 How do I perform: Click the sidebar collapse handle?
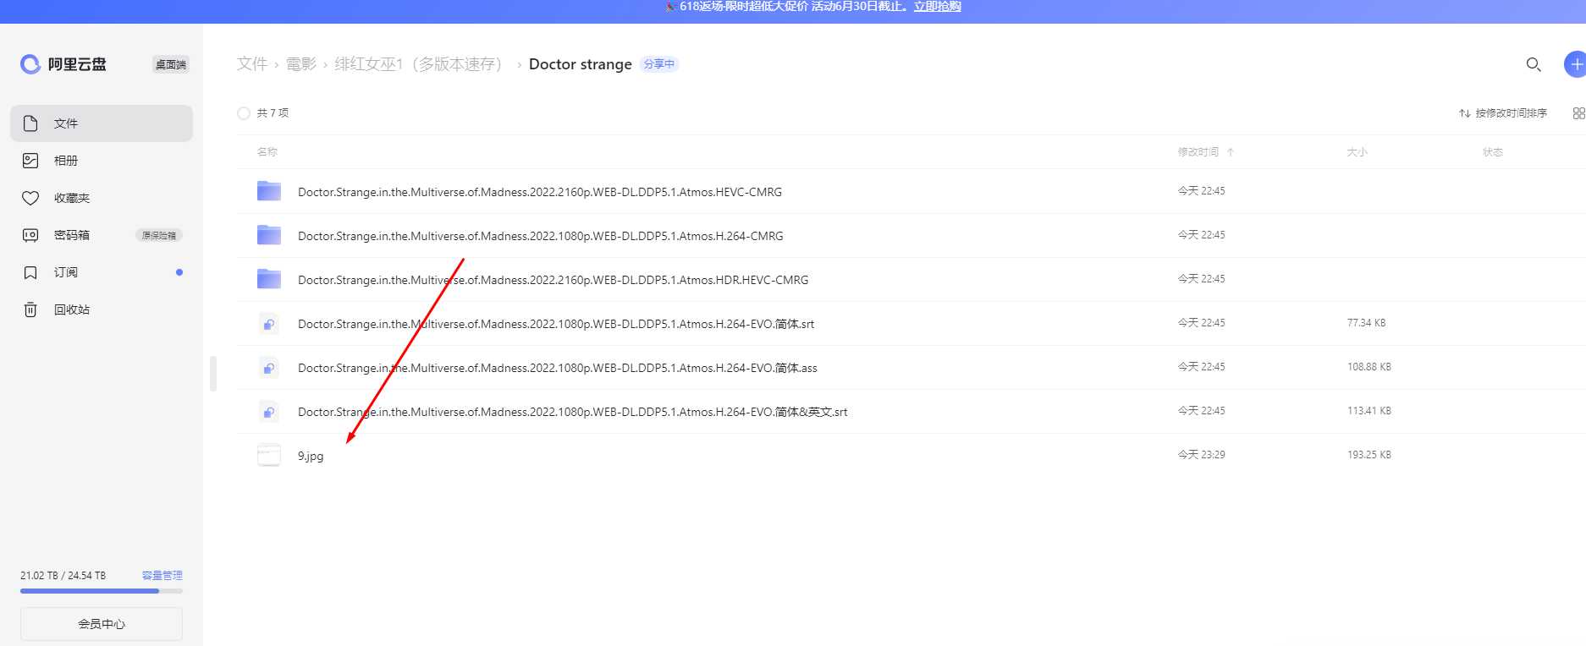[x=213, y=374]
